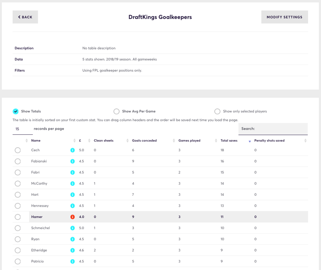The height and width of the screenshot is (270, 321).
Task: Go back using the Back button
Action: click(x=25, y=17)
